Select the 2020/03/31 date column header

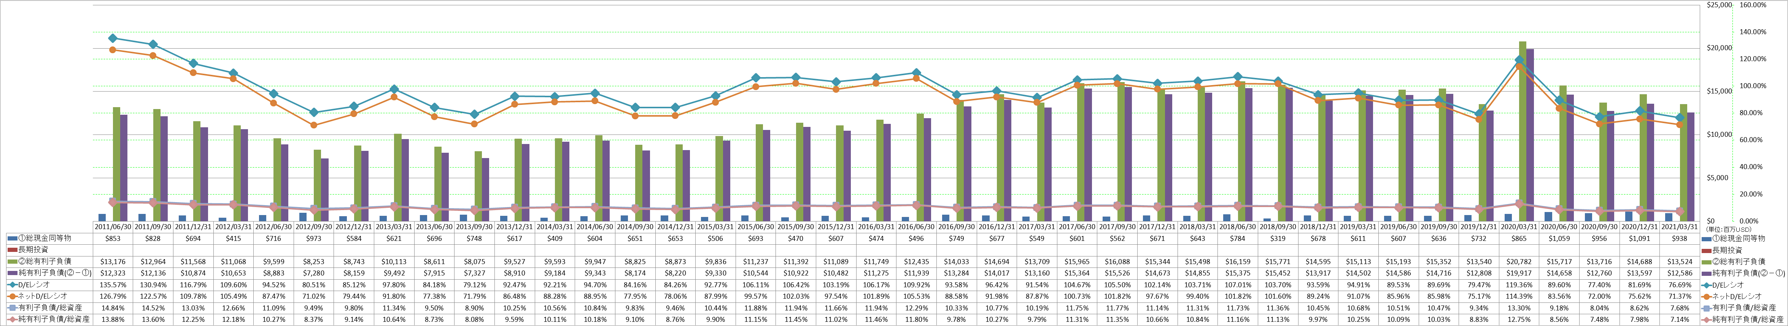pyautogui.click(x=1520, y=226)
